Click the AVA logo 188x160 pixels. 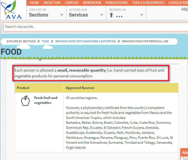click(x=13, y=10)
